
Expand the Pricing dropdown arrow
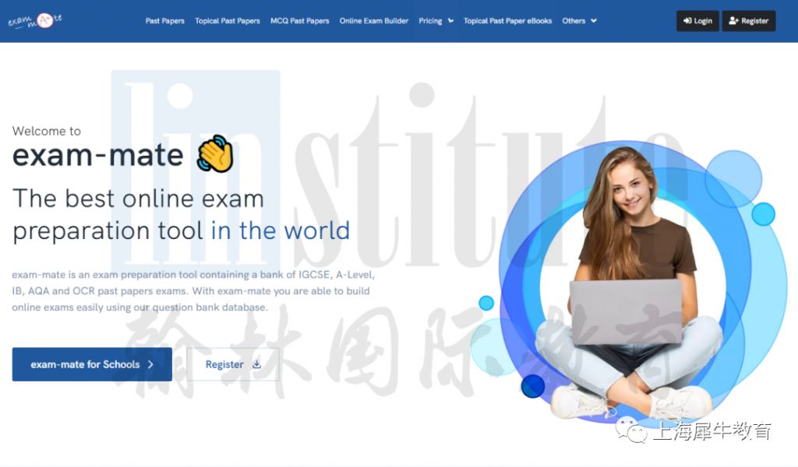point(451,21)
